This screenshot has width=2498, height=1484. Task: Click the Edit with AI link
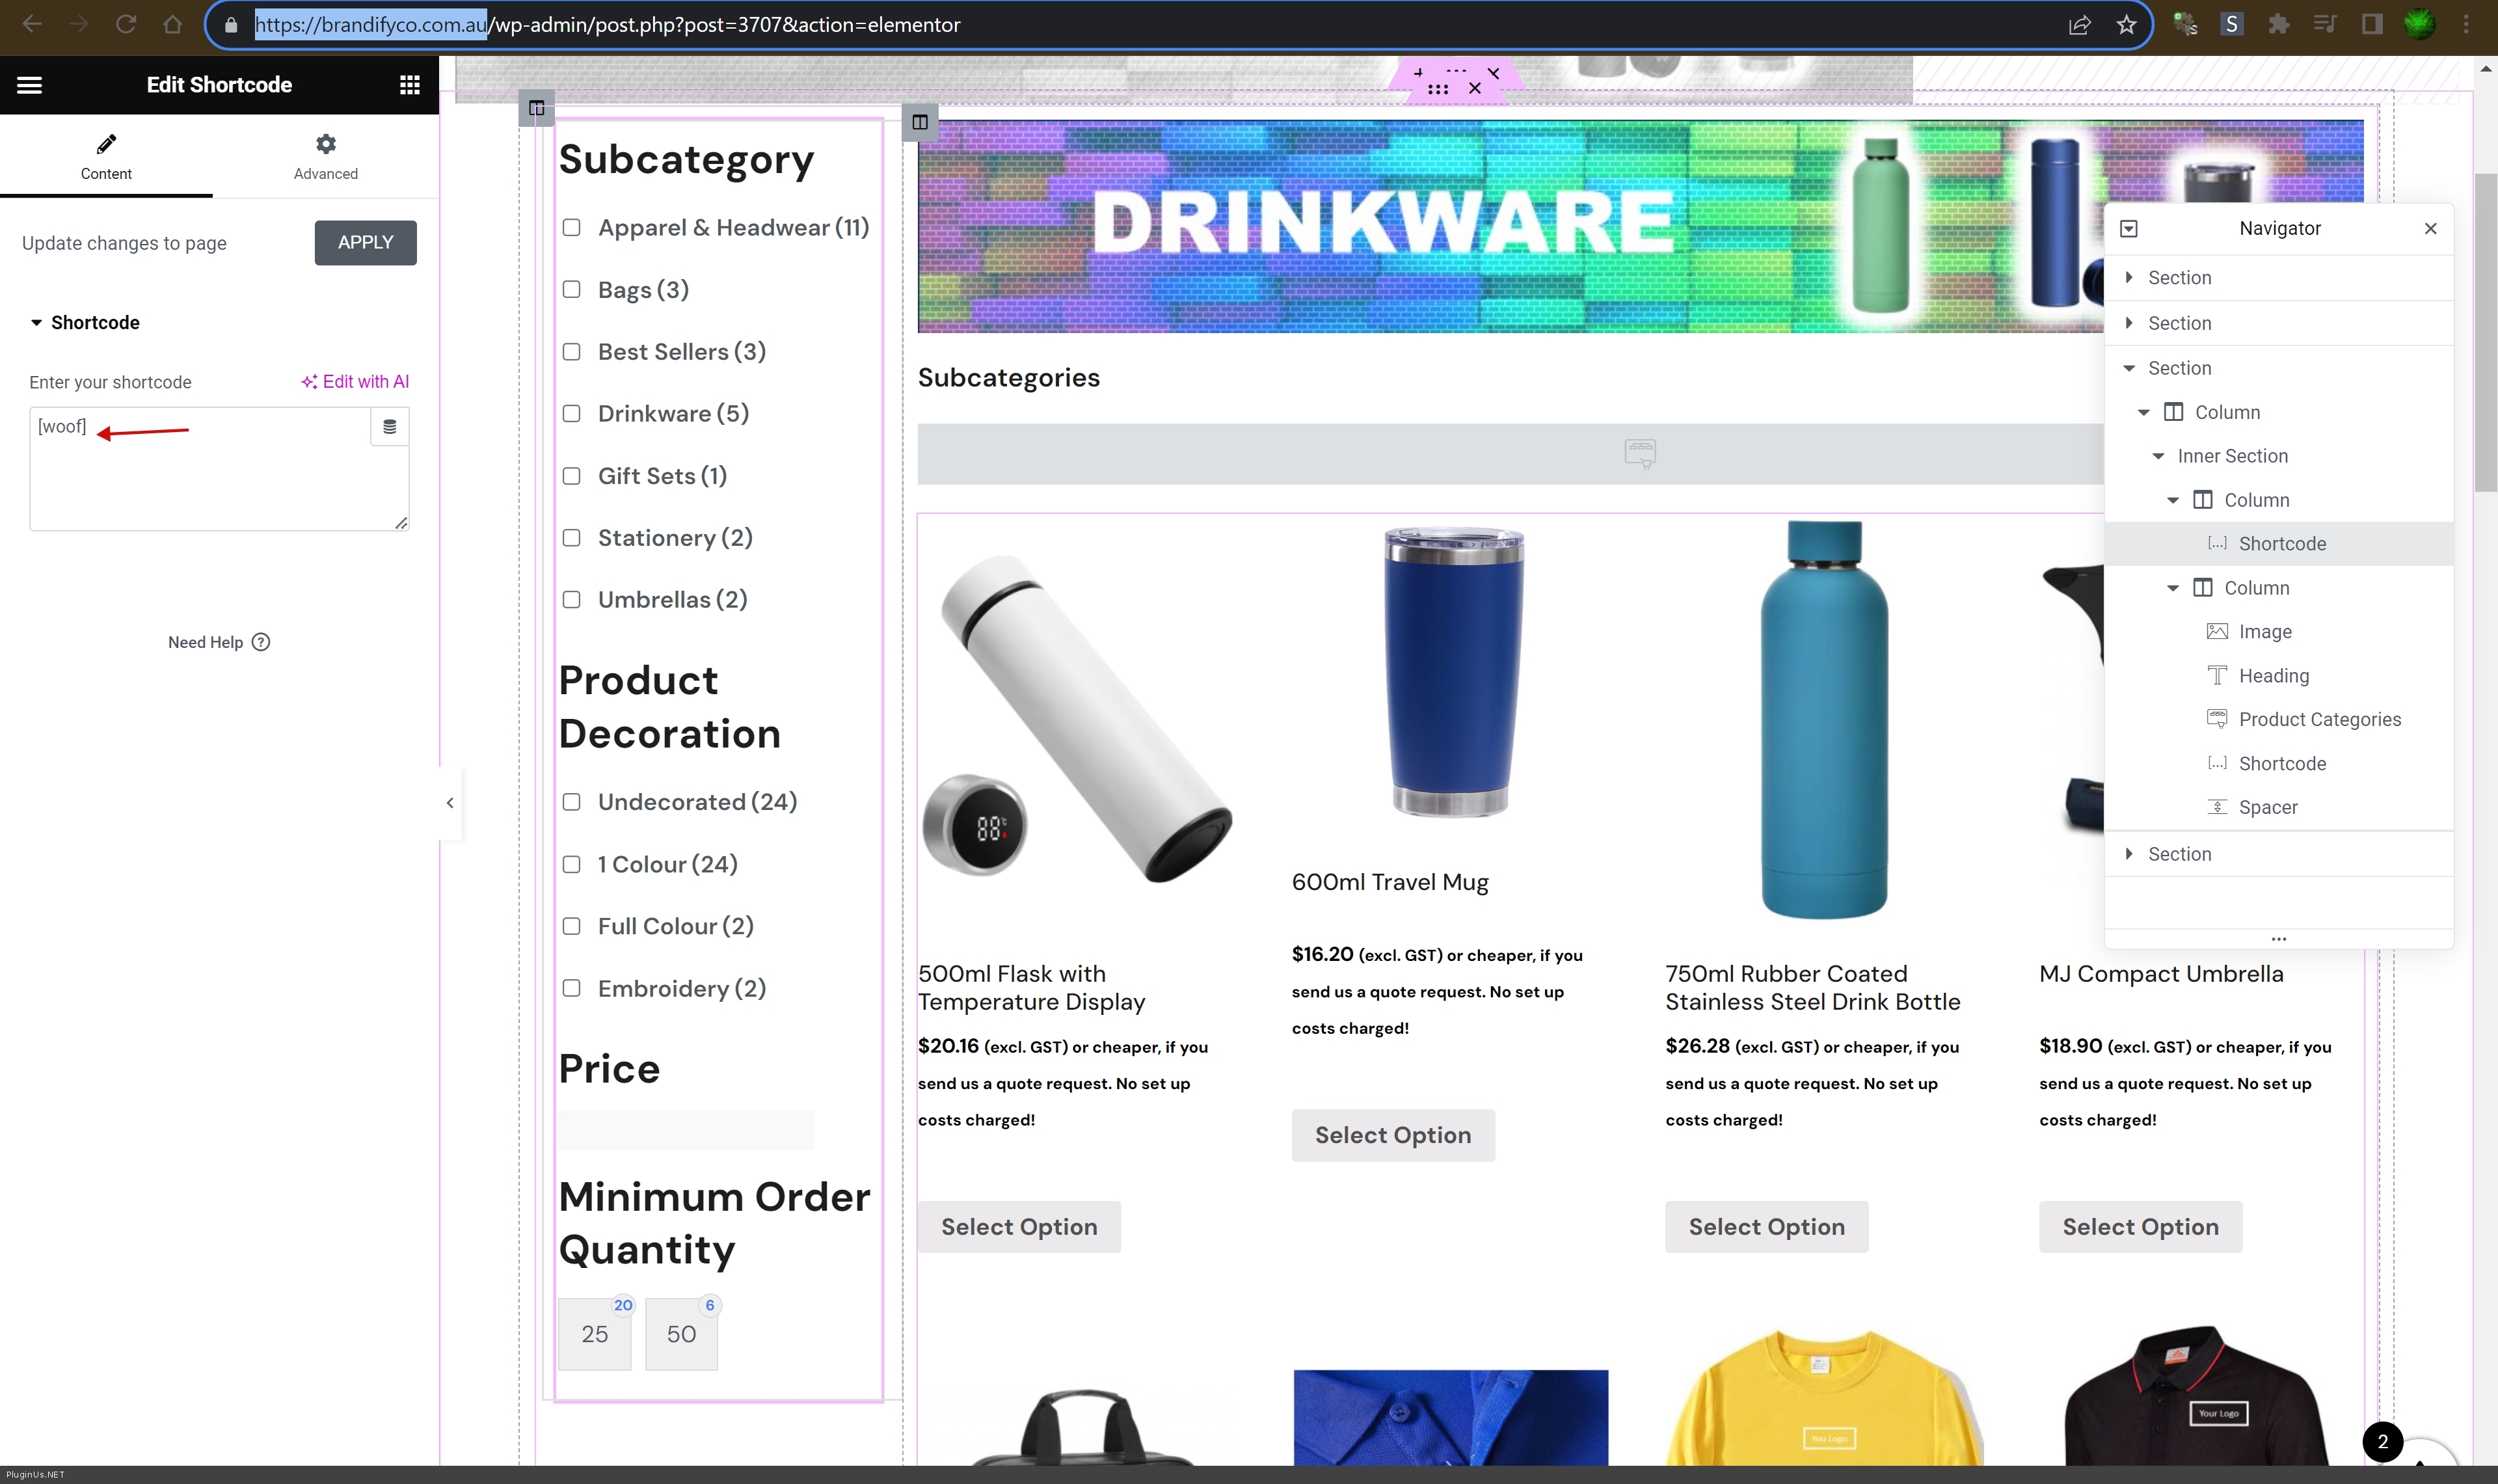[355, 382]
